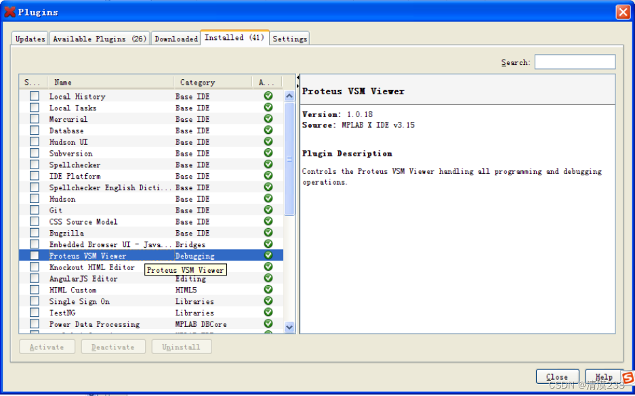Check the AngularJS Editor checkbox
Viewport: 635px width, 396px height.
pyautogui.click(x=35, y=278)
